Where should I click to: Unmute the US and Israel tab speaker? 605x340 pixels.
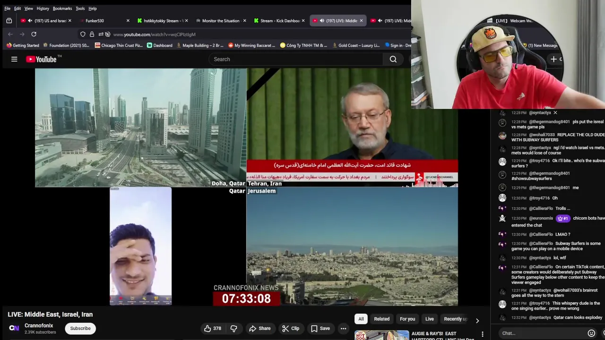tap(30, 21)
